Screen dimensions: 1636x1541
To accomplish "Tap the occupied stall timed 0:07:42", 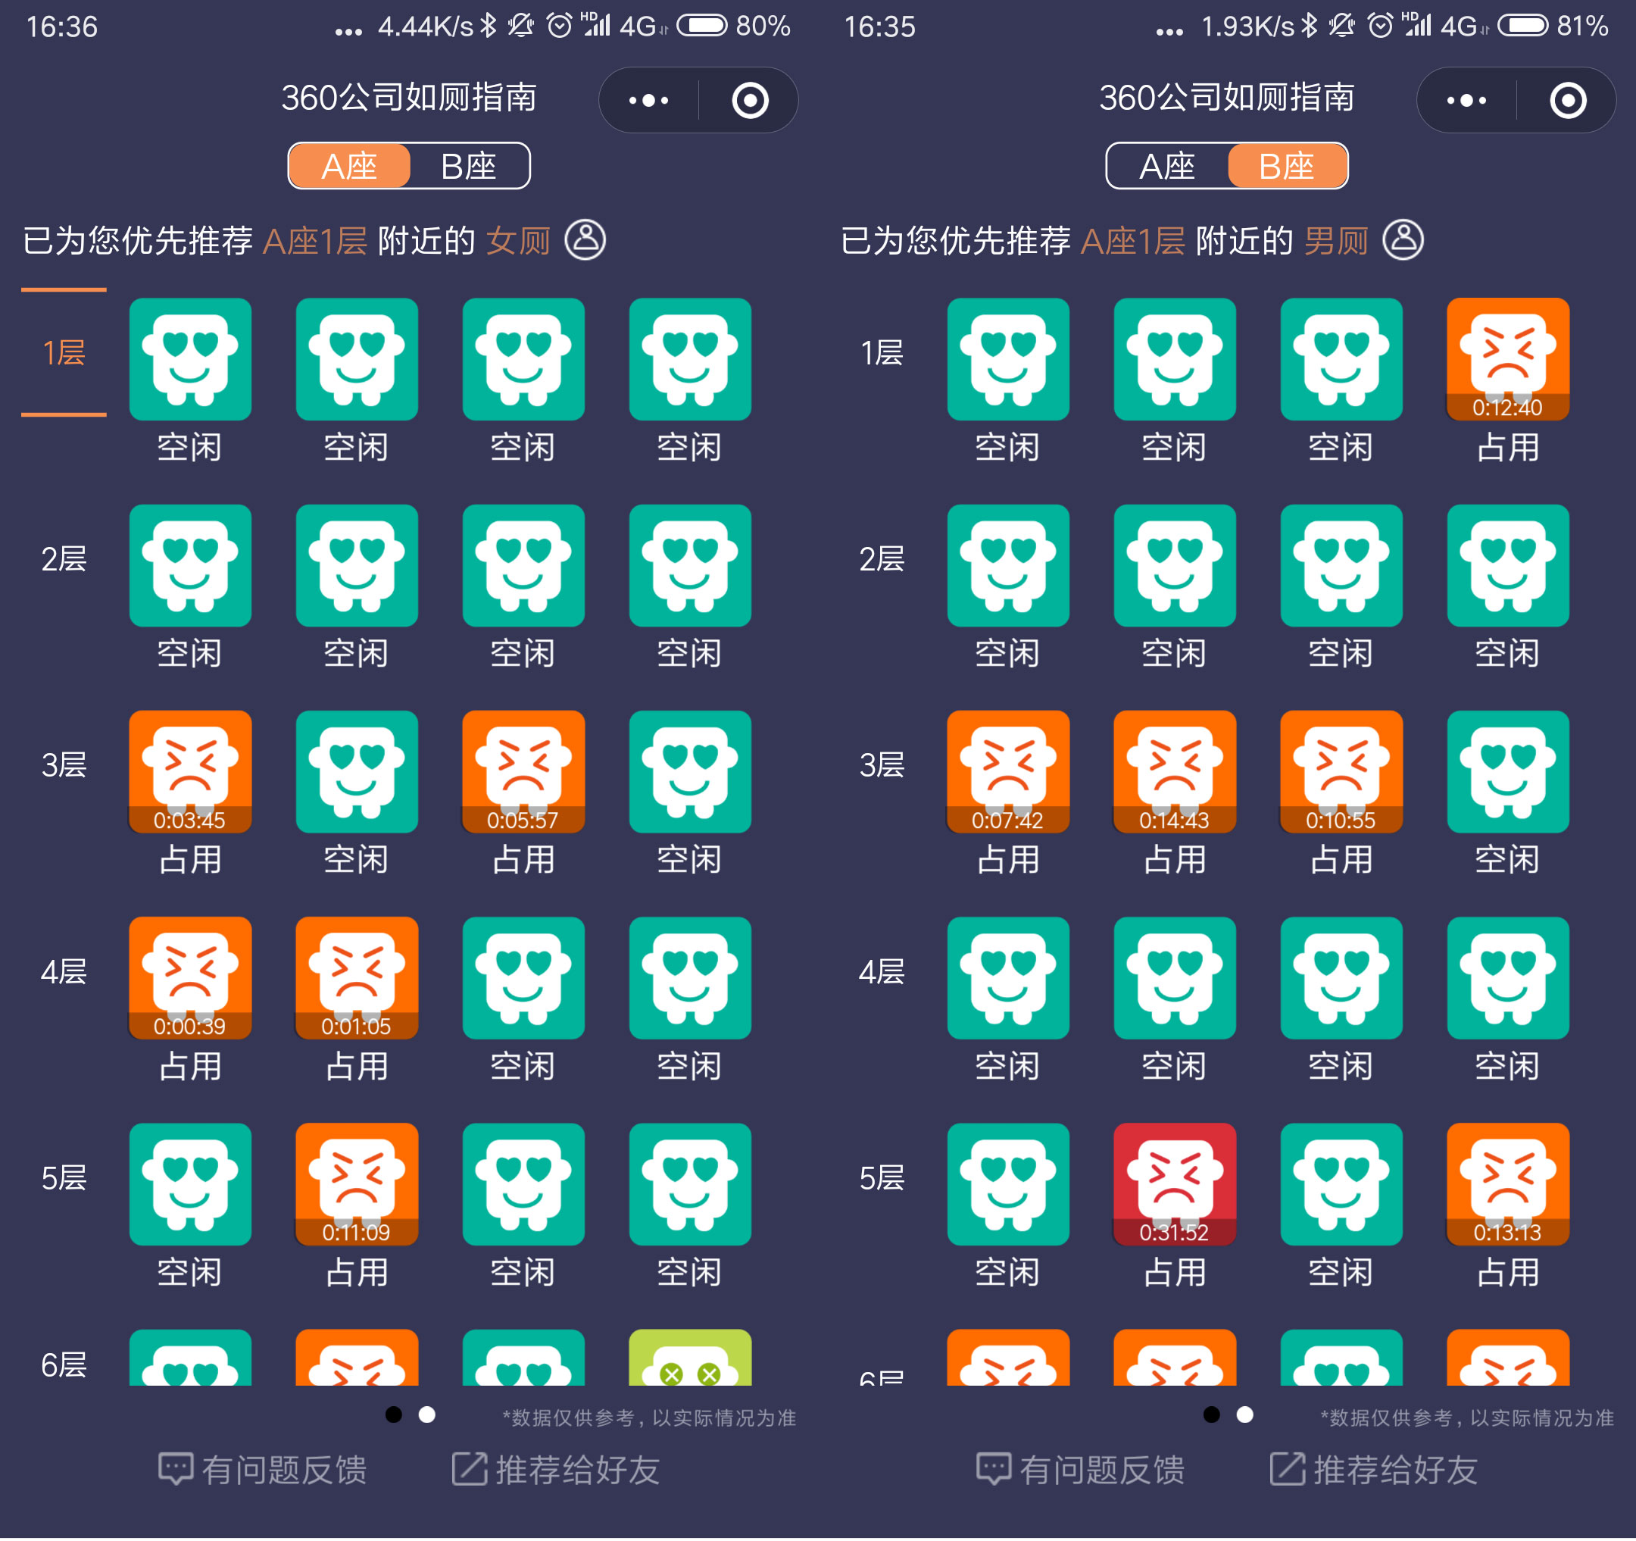I will (1008, 772).
